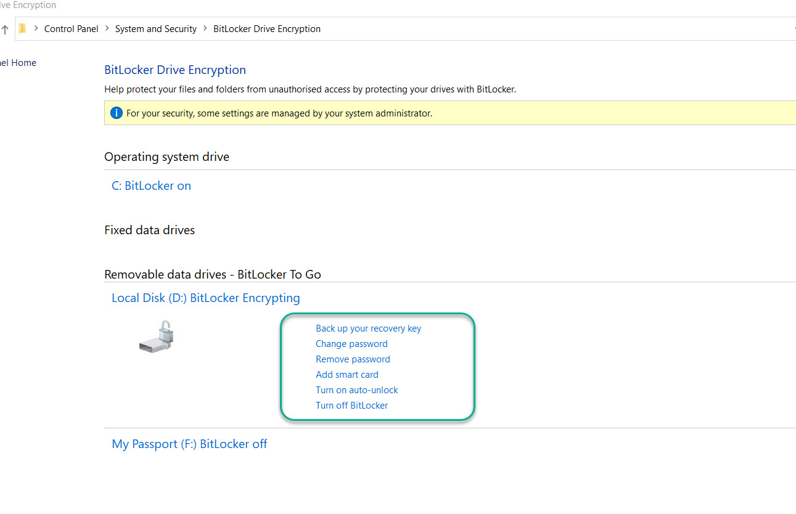Click the BitLocker Drive Encryption page heading
796x514 pixels.
pos(175,70)
